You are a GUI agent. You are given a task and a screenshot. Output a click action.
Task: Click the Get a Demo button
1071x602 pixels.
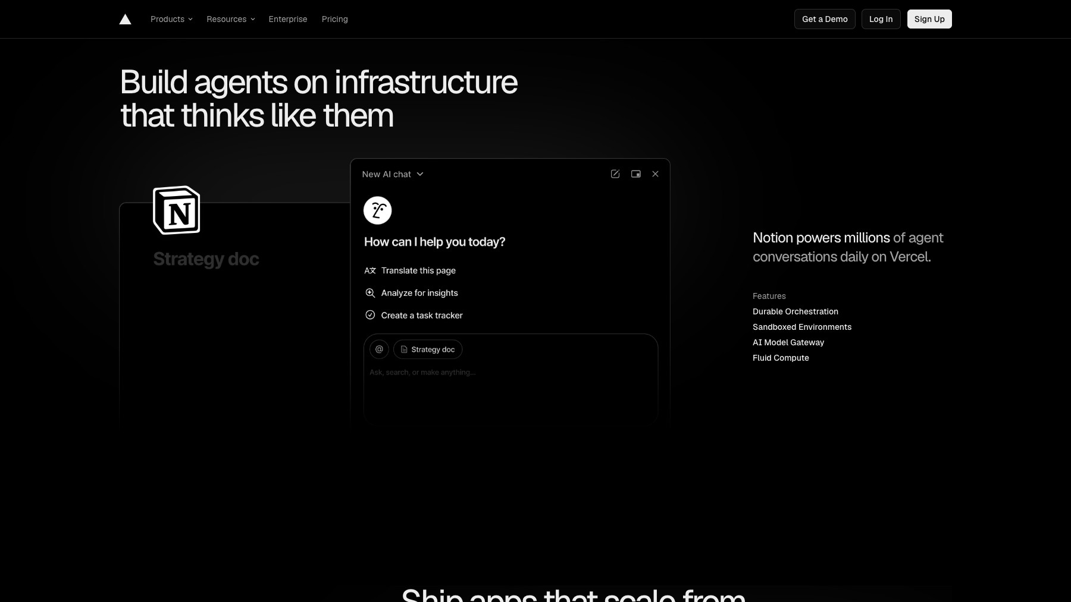tap(825, 19)
